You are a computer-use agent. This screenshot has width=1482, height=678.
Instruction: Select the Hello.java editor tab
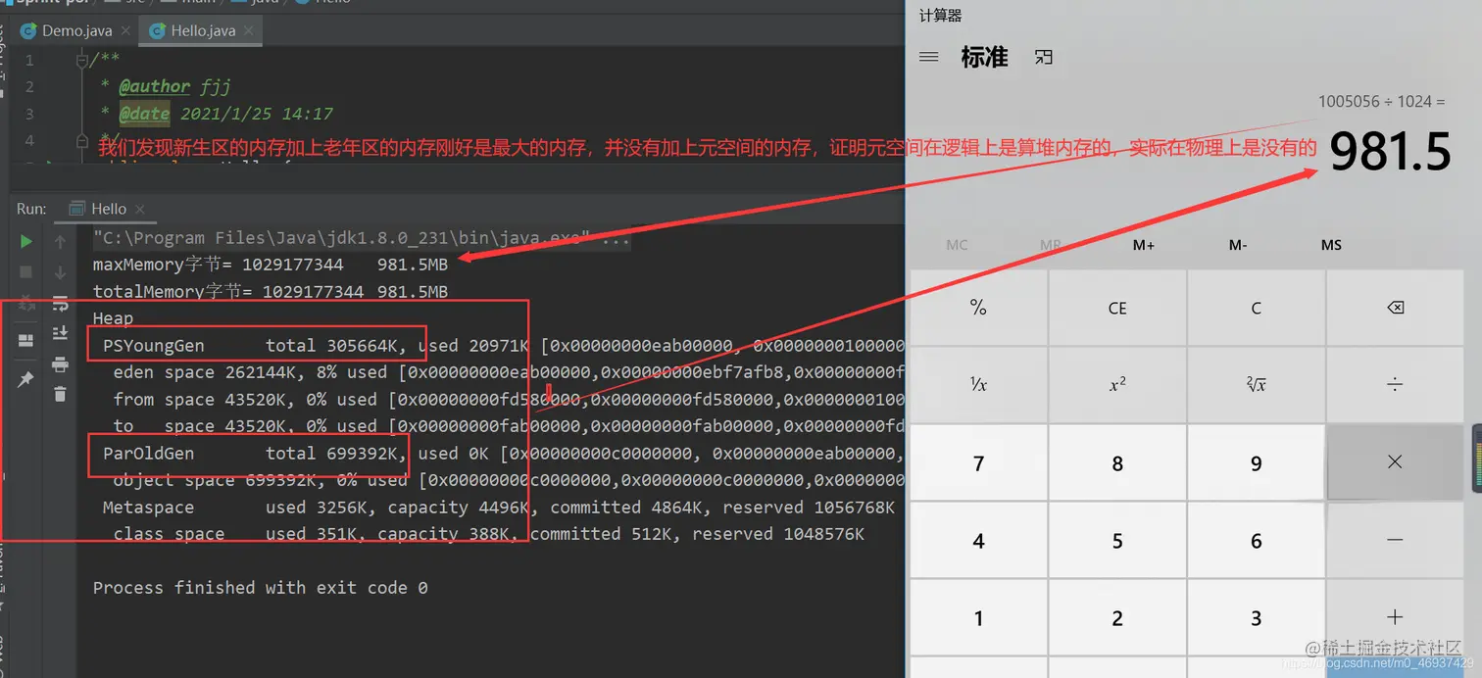pyautogui.click(x=203, y=30)
